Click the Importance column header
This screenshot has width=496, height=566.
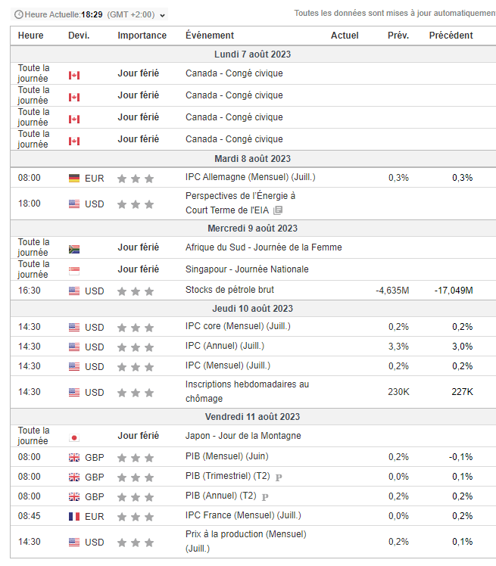pos(142,36)
